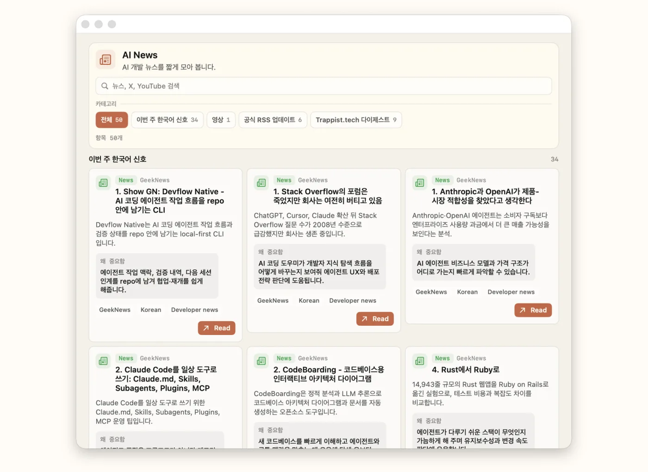Select the 이번 주 한국어 신호 34 filter

[x=167, y=120]
